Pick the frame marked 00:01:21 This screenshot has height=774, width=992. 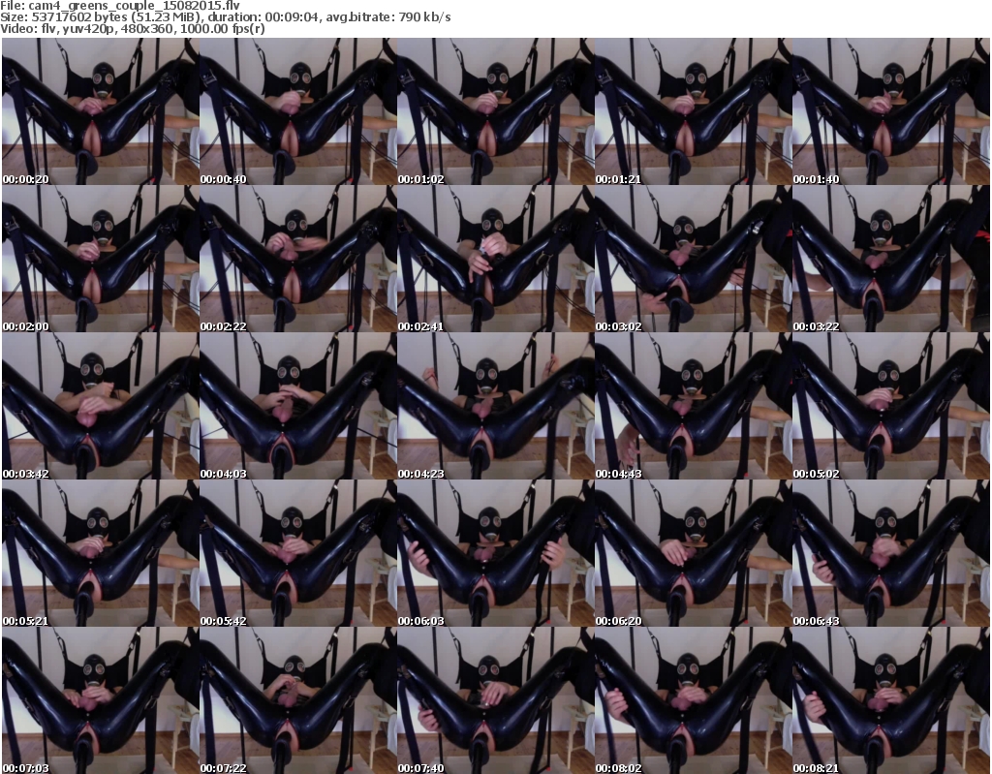[x=694, y=111]
